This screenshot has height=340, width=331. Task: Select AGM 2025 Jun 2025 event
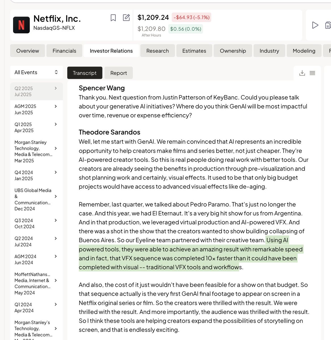point(36,109)
